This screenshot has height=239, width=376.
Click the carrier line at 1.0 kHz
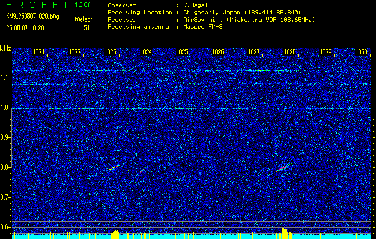click(191, 108)
